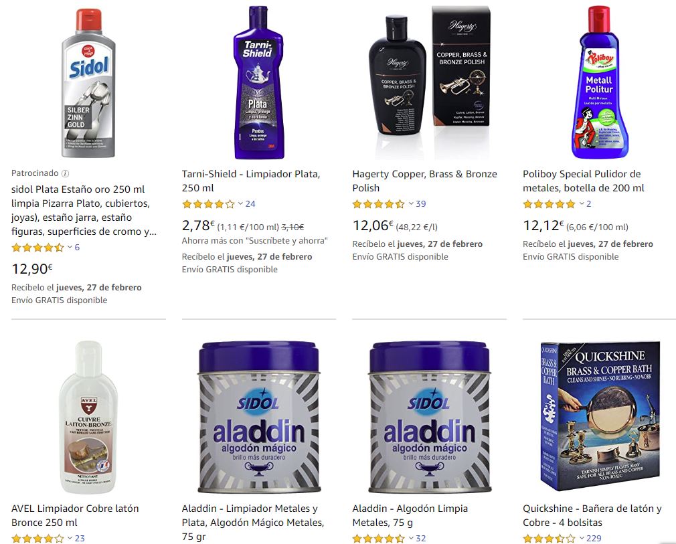View the Hagerty Copper Polish product image
Viewport: 676px width, 544px height.
430,70
